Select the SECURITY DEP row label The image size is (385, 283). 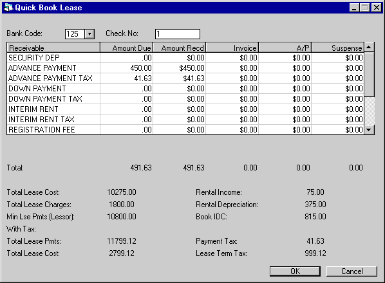pyautogui.click(x=34, y=58)
